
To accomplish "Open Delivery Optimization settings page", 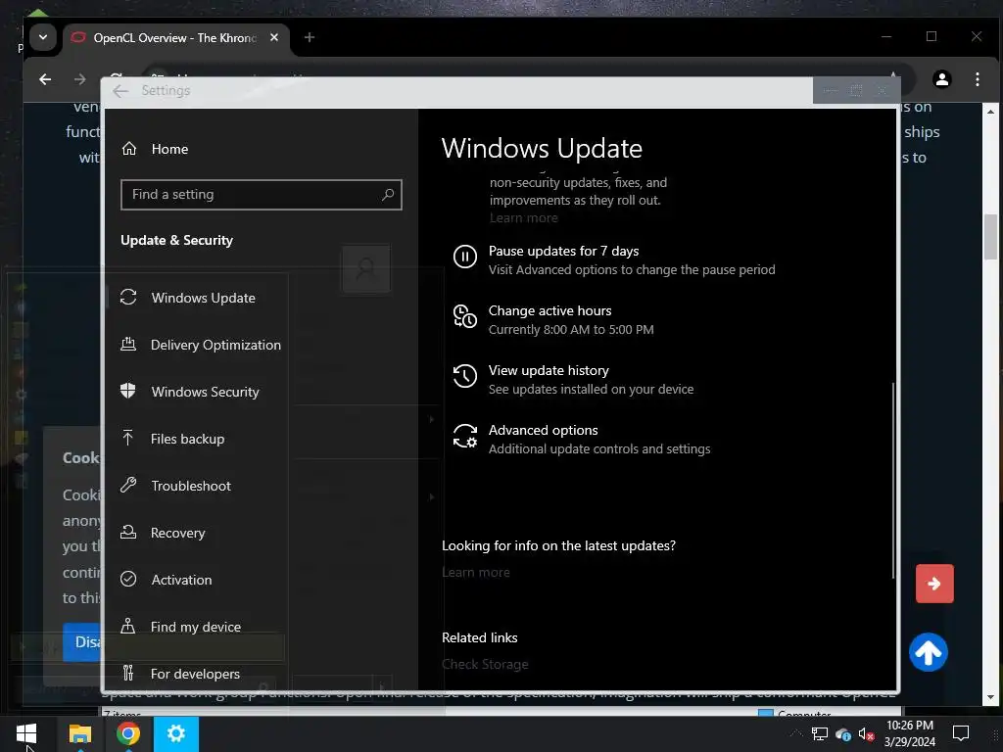I will click(x=215, y=345).
